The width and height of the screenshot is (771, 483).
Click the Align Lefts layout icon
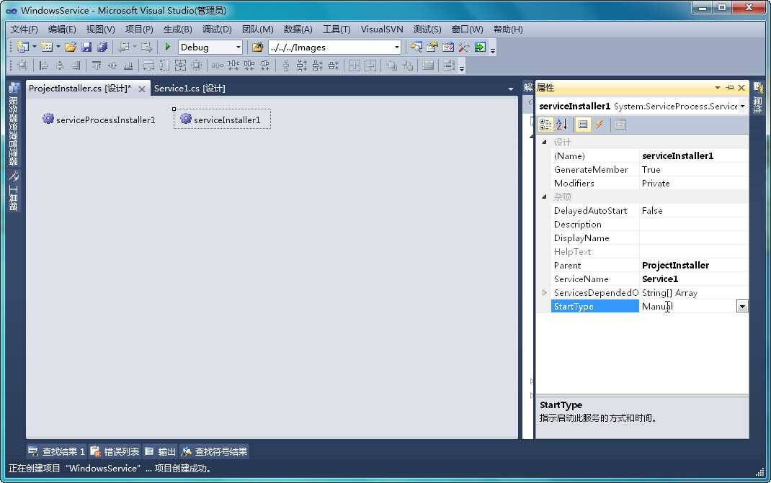click(44, 66)
